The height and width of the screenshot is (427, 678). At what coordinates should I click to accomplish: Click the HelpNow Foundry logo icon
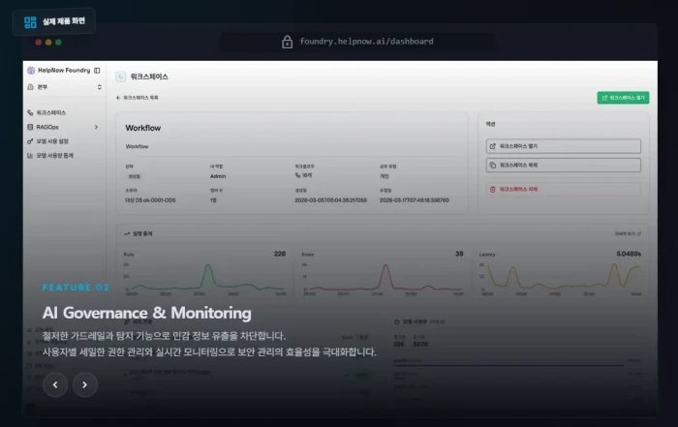31,71
